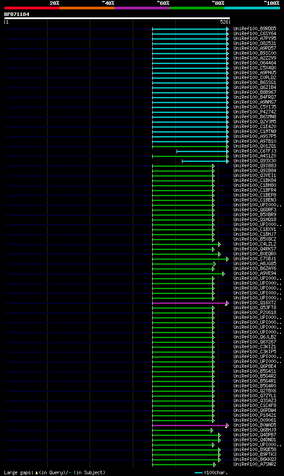
Task: View hit UniRef100_Q2TBX6
Action: [x=255, y=391]
